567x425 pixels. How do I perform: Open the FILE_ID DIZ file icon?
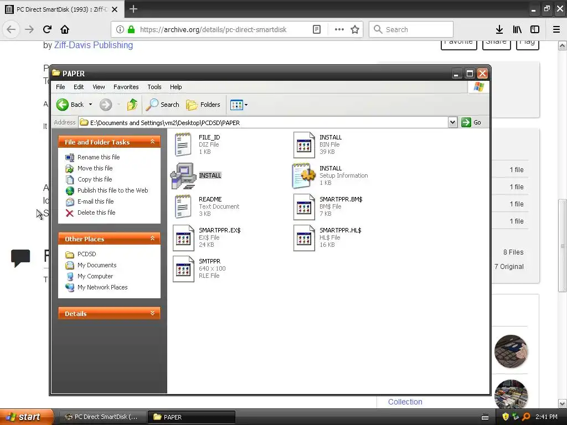(x=183, y=144)
